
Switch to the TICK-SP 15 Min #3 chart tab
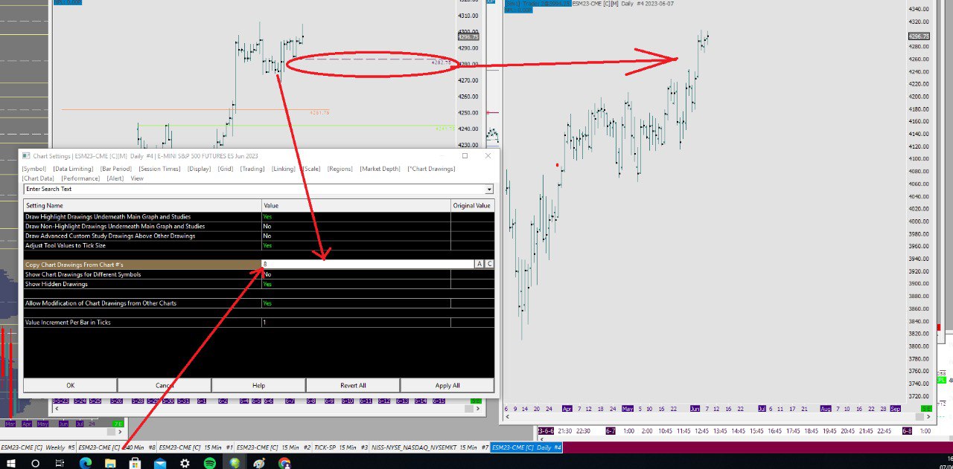(341, 447)
